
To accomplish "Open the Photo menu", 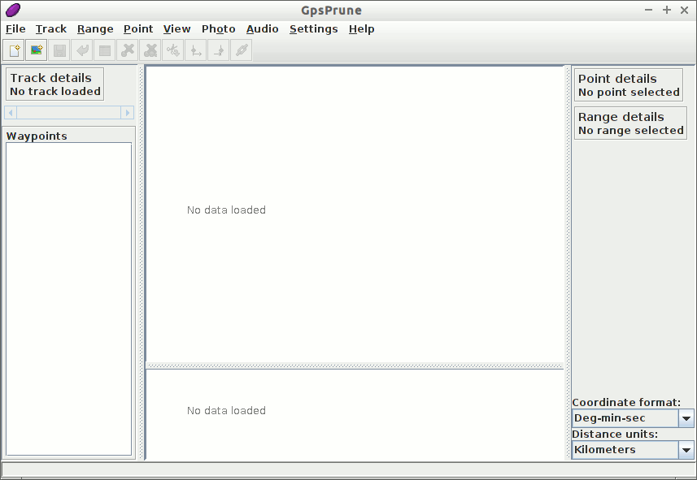I will coord(218,29).
